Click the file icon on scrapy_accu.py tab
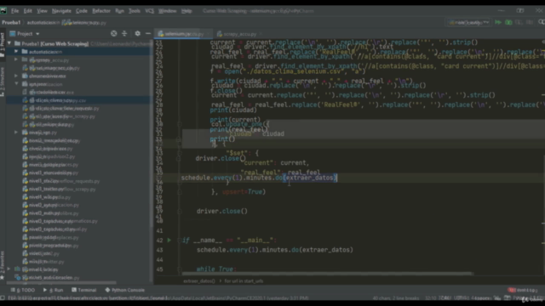Viewport: 545px width, 306px height. point(220,34)
